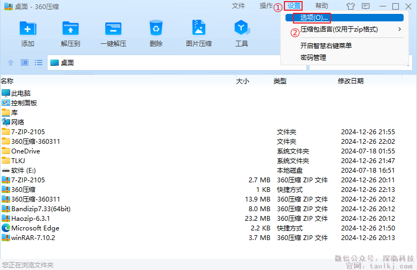This screenshot has height=270, width=417.
Task: Switch to the list view icon
Action: (38, 63)
